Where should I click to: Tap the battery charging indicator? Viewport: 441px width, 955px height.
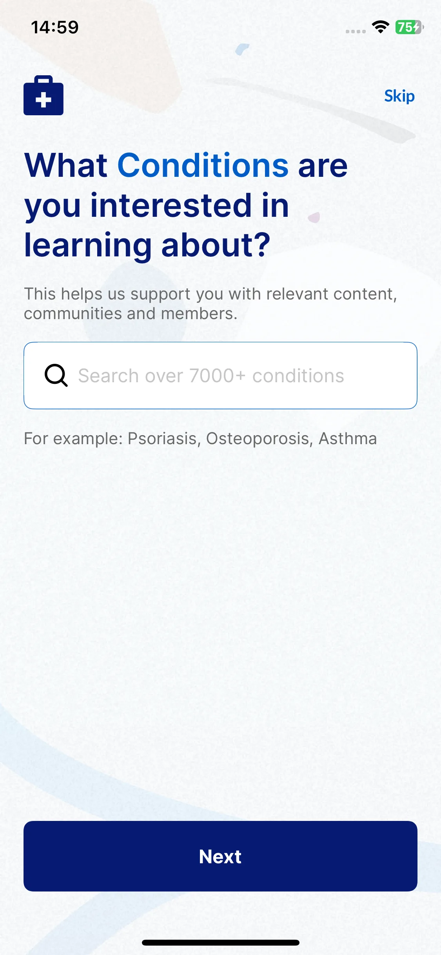tap(409, 27)
